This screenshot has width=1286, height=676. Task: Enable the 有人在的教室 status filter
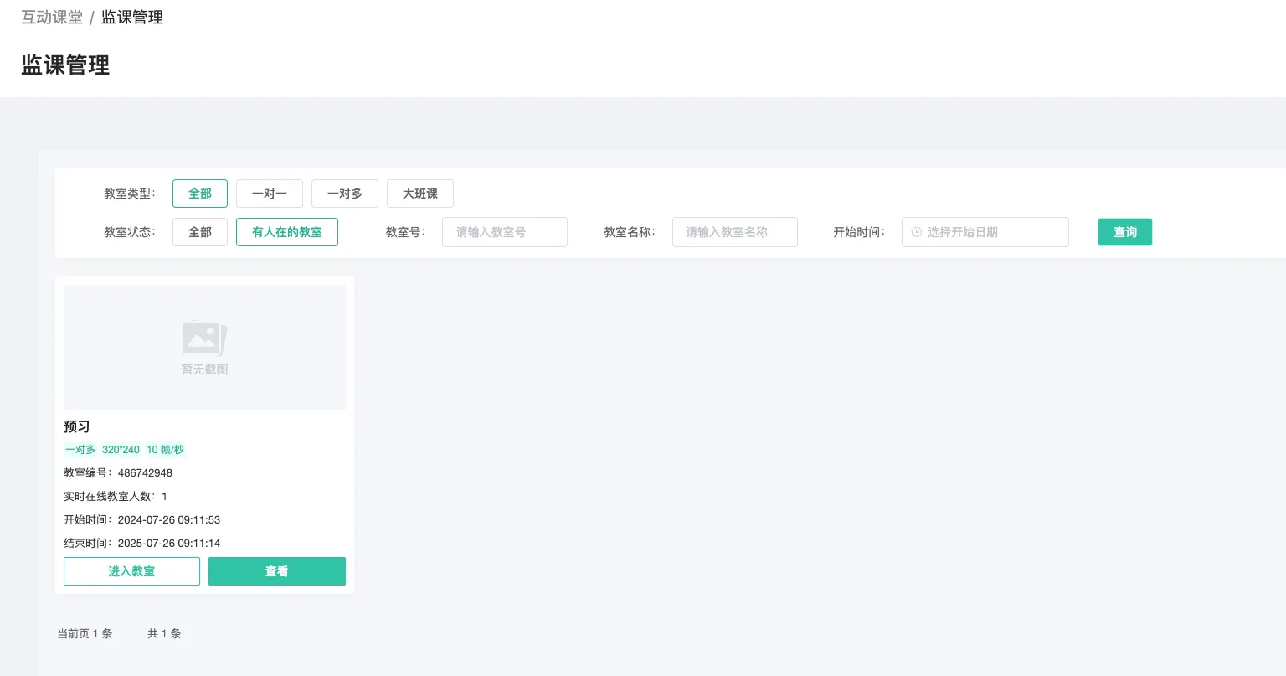click(287, 232)
